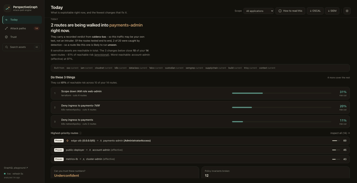Click the context current source tag
The height and width of the screenshot is (183, 357).
[x=267, y=68]
